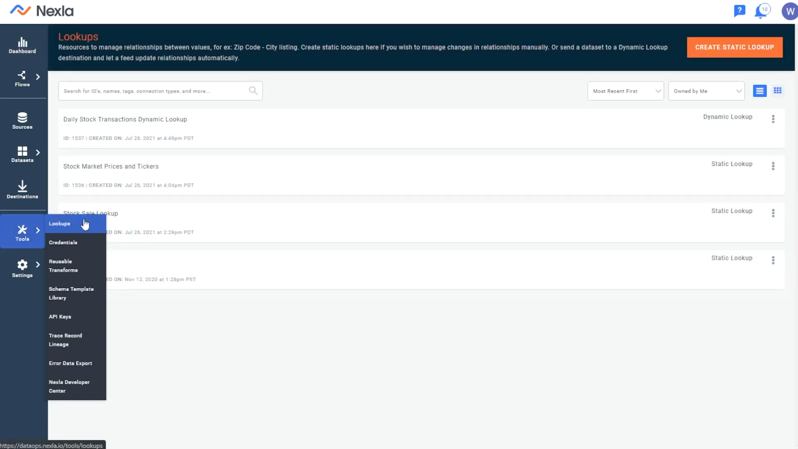Open the Destinations section

click(x=22, y=189)
